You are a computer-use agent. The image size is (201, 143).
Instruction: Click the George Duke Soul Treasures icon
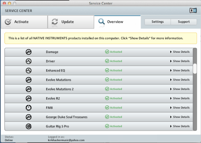click(29, 117)
